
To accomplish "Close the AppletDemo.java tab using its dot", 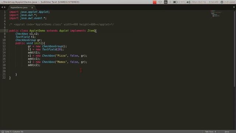I will 32,7.
